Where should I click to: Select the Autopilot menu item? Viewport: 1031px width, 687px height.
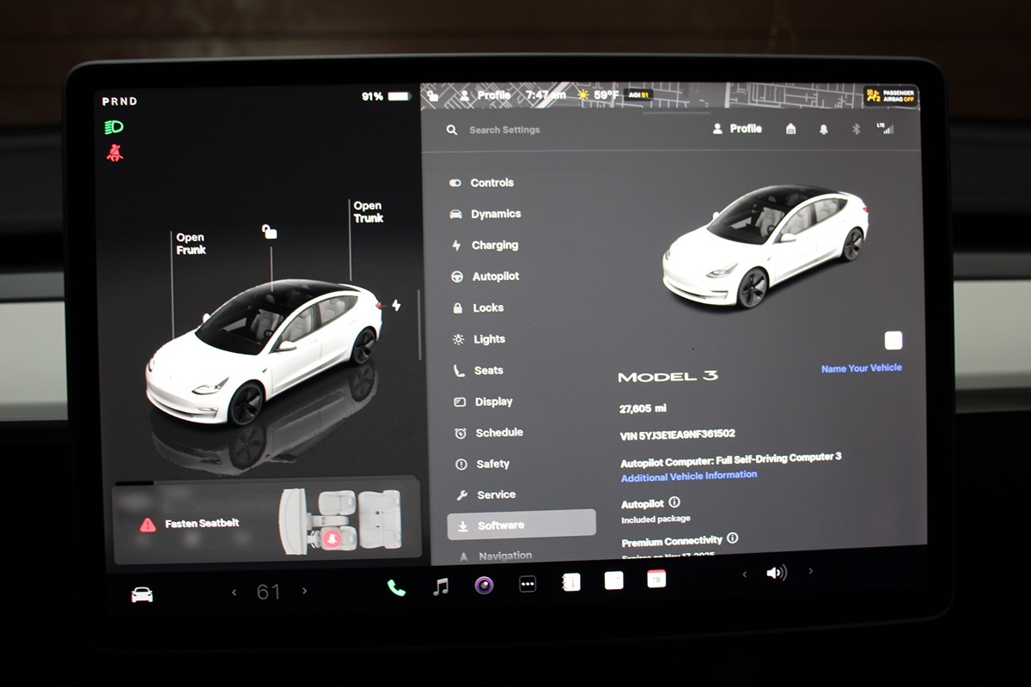(x=495, y=277)
